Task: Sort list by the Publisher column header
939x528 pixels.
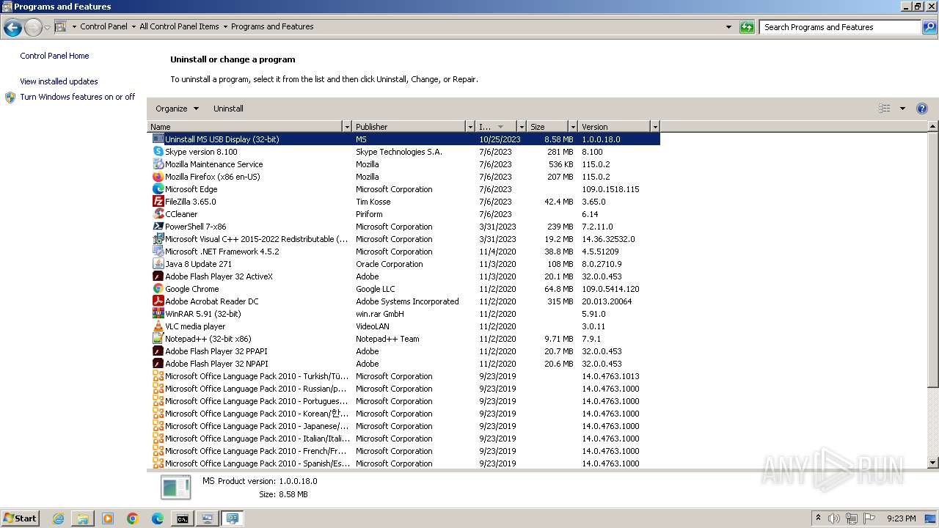Action: [x=409, y=127]
